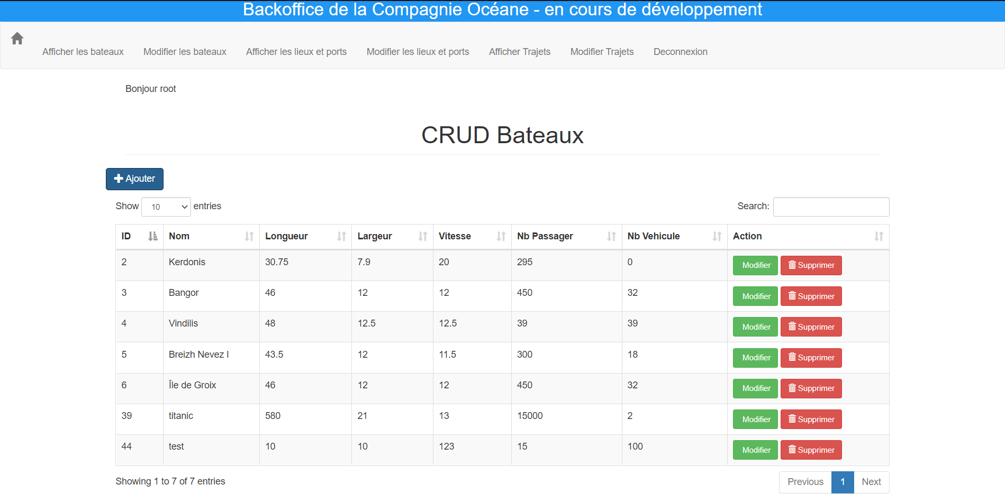Delete the titanic boat with Supprimer

pyautogui.click(x=811, y=420)
